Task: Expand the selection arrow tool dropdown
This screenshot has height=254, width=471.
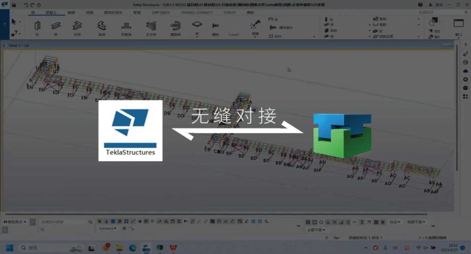Action: [x=20, y=22]
